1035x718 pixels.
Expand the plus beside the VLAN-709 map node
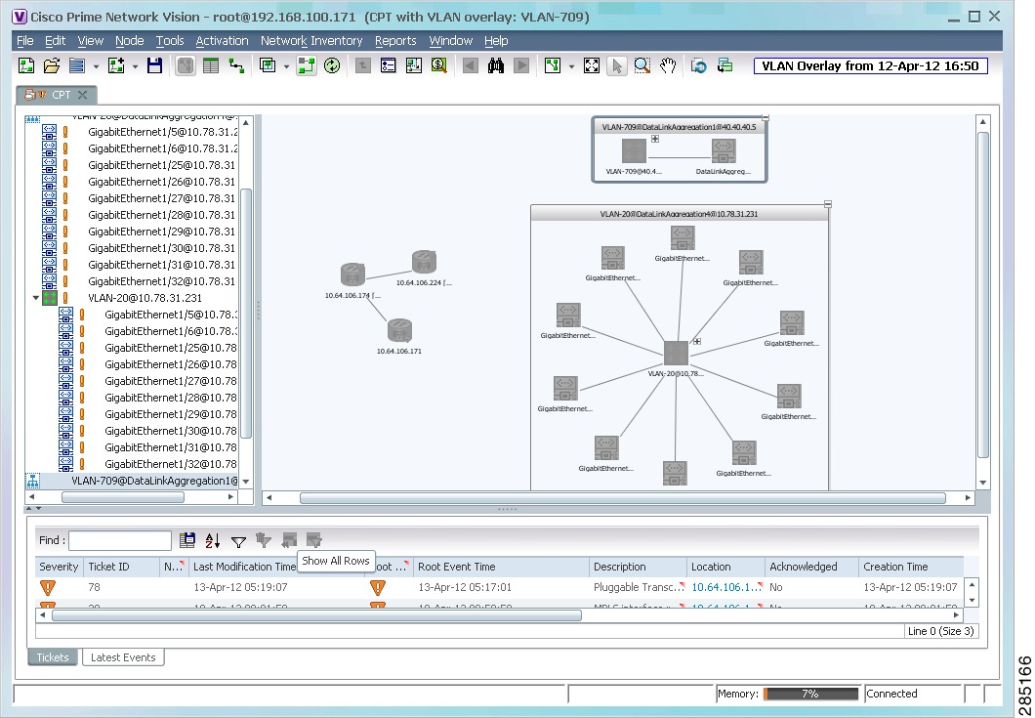(655, 139)
